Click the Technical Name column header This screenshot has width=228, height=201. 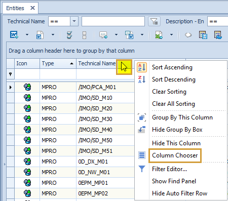[97, 63]
